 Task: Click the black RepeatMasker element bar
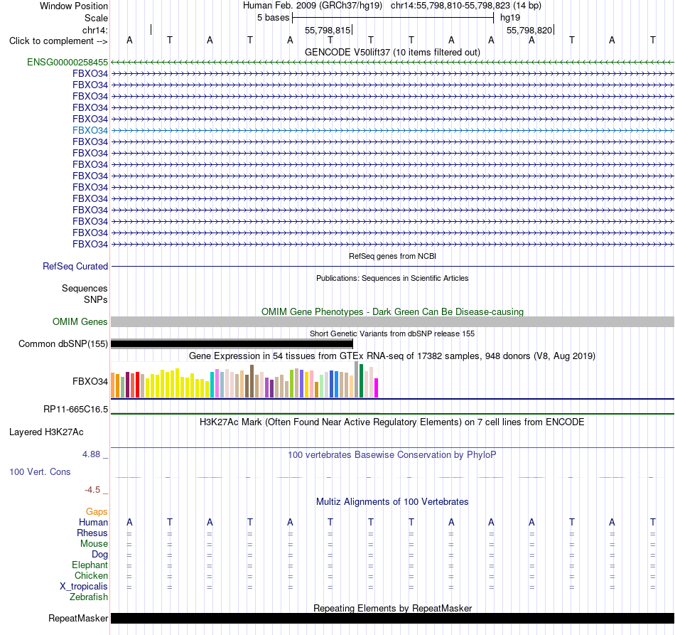pos(392,618)
